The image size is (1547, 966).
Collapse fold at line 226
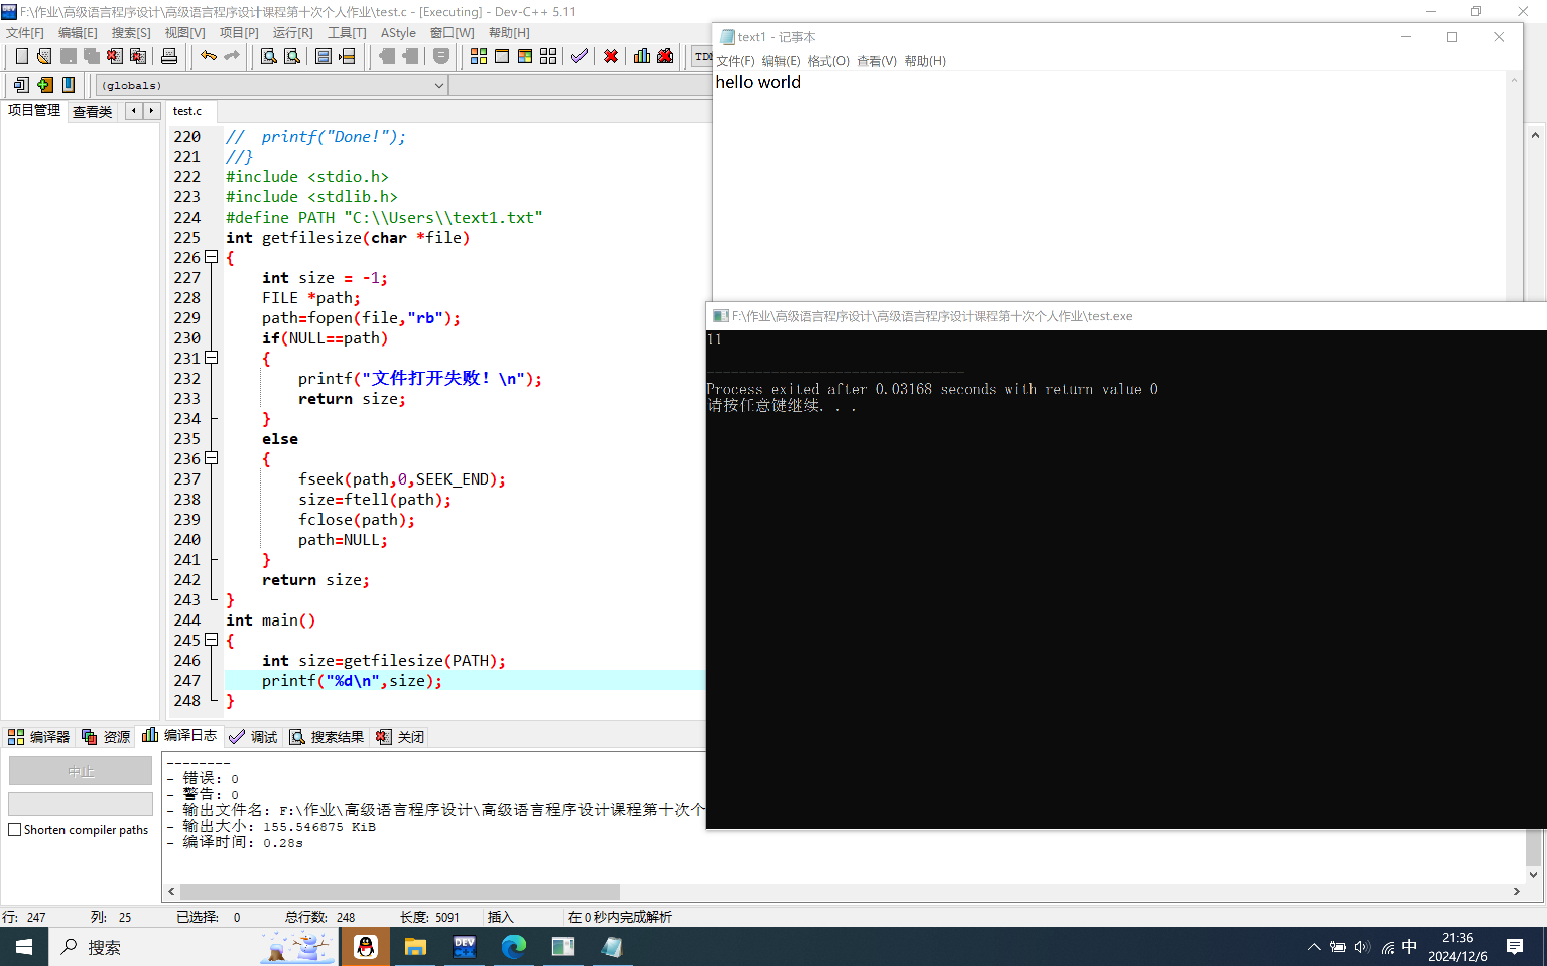[211, 257]
